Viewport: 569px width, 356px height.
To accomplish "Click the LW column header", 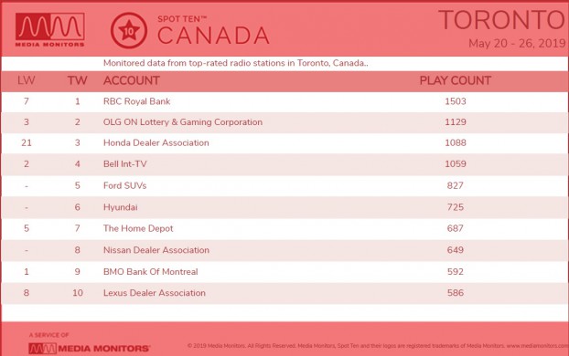I will point(27,80).
